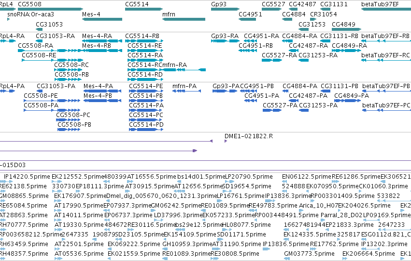The width and height of the screenshot is (411, 261).
Task: Open EST IP14220.5prime
Action: [x=27, y=177]
